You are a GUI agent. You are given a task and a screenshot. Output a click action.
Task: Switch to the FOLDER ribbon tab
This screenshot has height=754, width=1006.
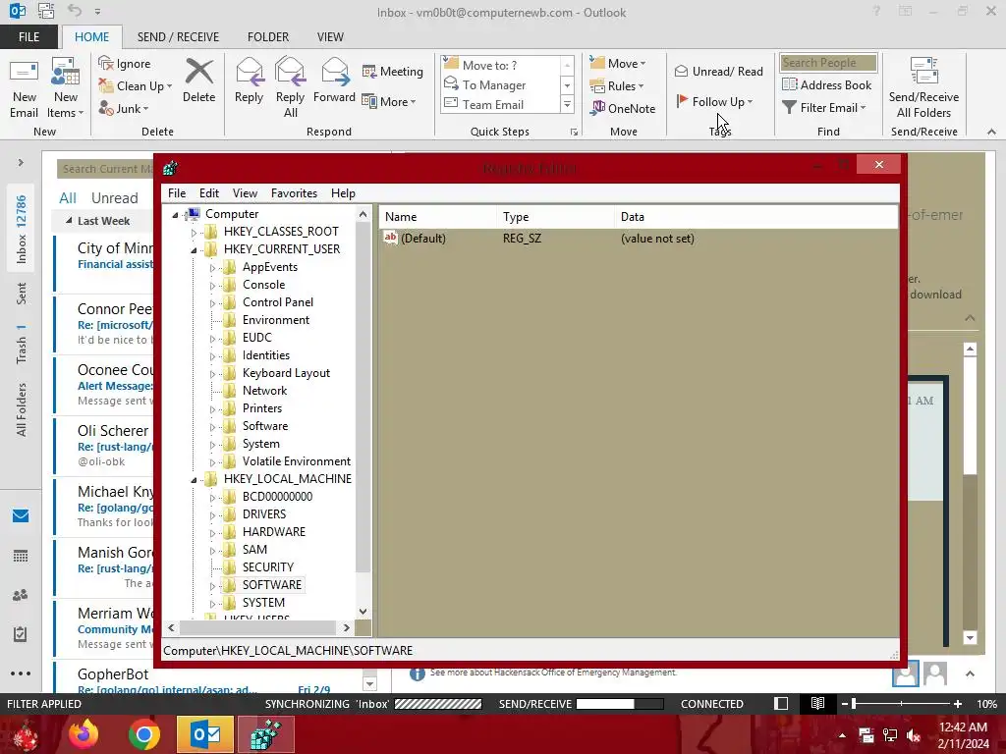pyautogui.click(x=268, y=36)
